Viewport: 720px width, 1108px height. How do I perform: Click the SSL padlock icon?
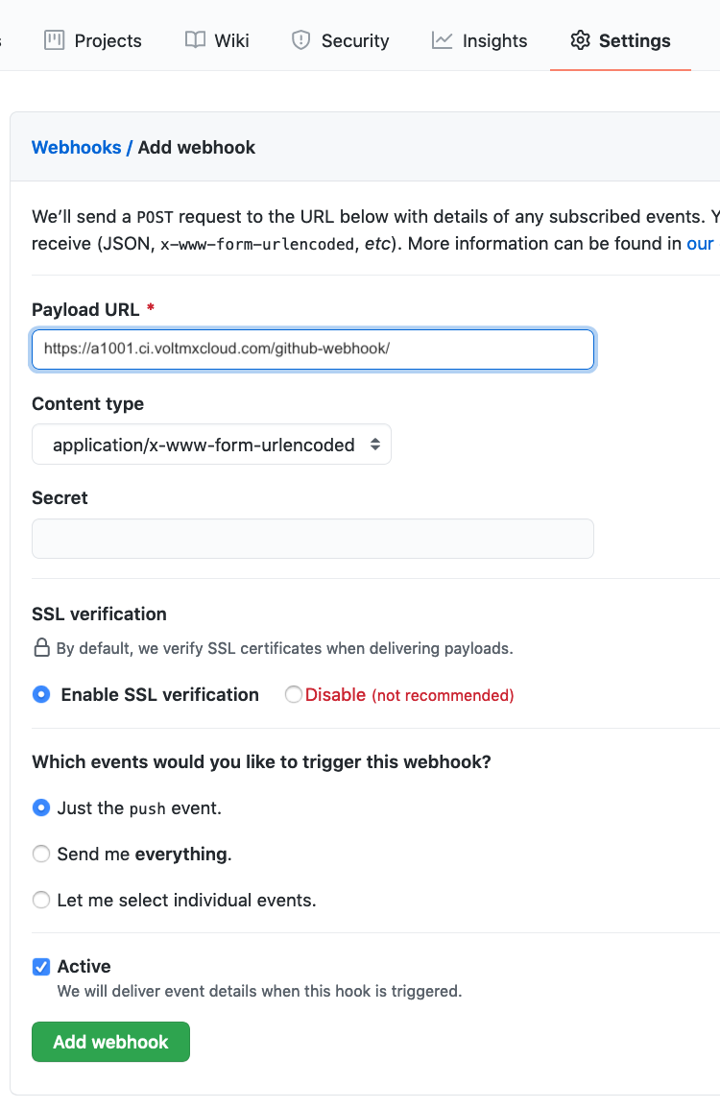pos(41,648)
